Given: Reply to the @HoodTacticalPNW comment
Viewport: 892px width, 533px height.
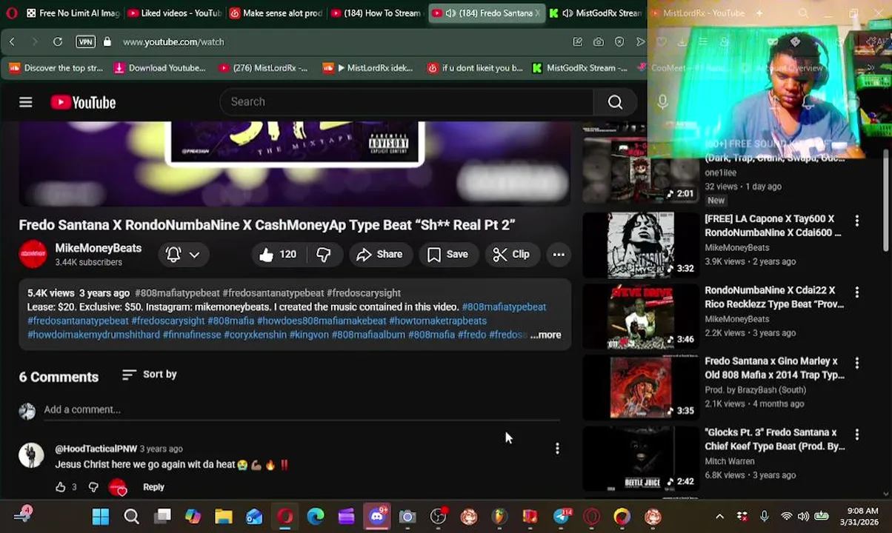Looking at the screenshot, I should 153,487.
